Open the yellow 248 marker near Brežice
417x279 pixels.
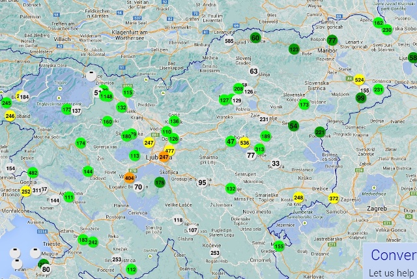point(298,198)
